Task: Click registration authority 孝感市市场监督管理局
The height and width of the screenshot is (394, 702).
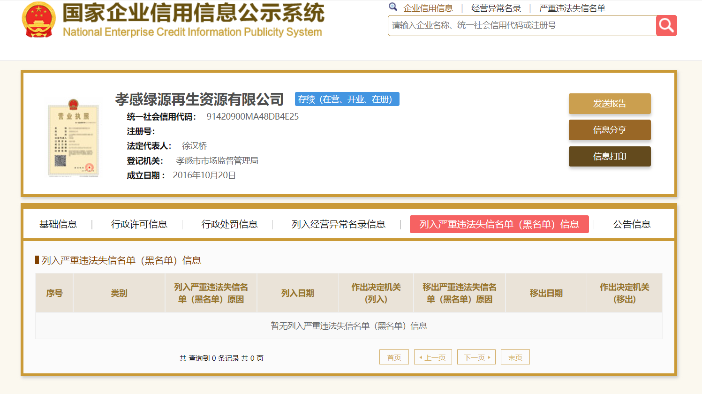Action: [x=217, y=161]
